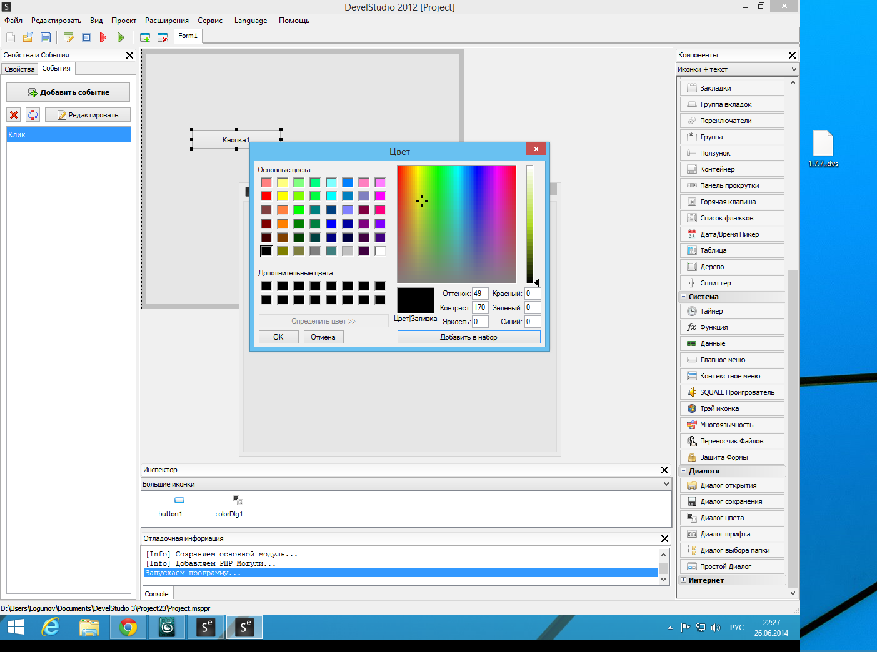Open the Проект menu

[123, 21]
